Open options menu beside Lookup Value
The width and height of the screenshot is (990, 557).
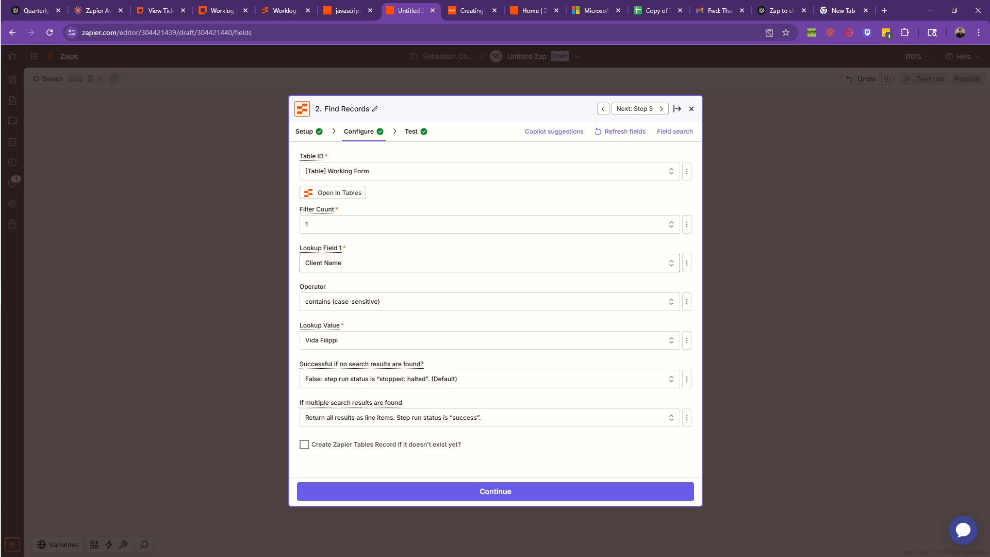point(686,340)
